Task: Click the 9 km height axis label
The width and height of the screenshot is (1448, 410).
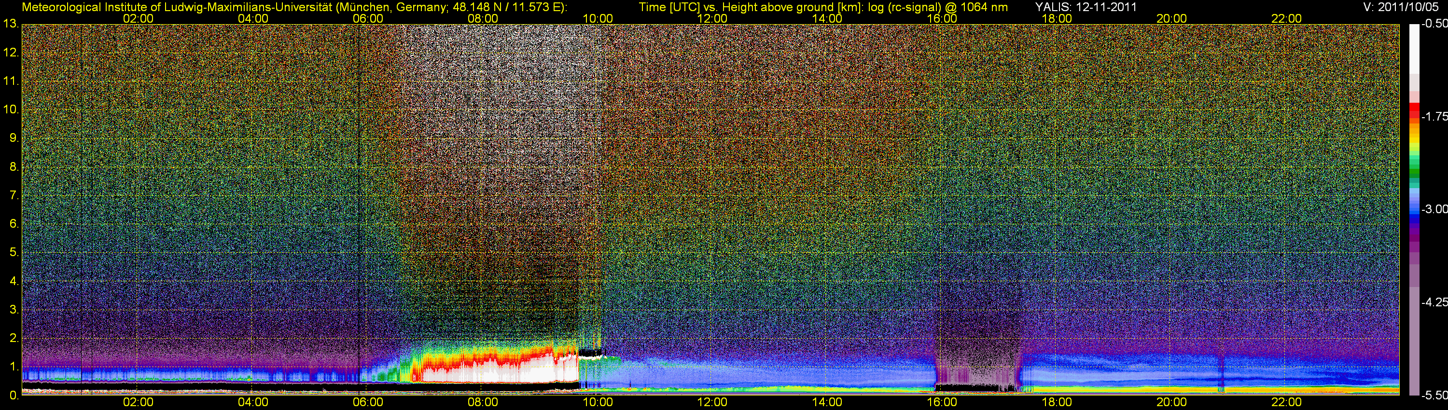Action: tap(14, 138)
